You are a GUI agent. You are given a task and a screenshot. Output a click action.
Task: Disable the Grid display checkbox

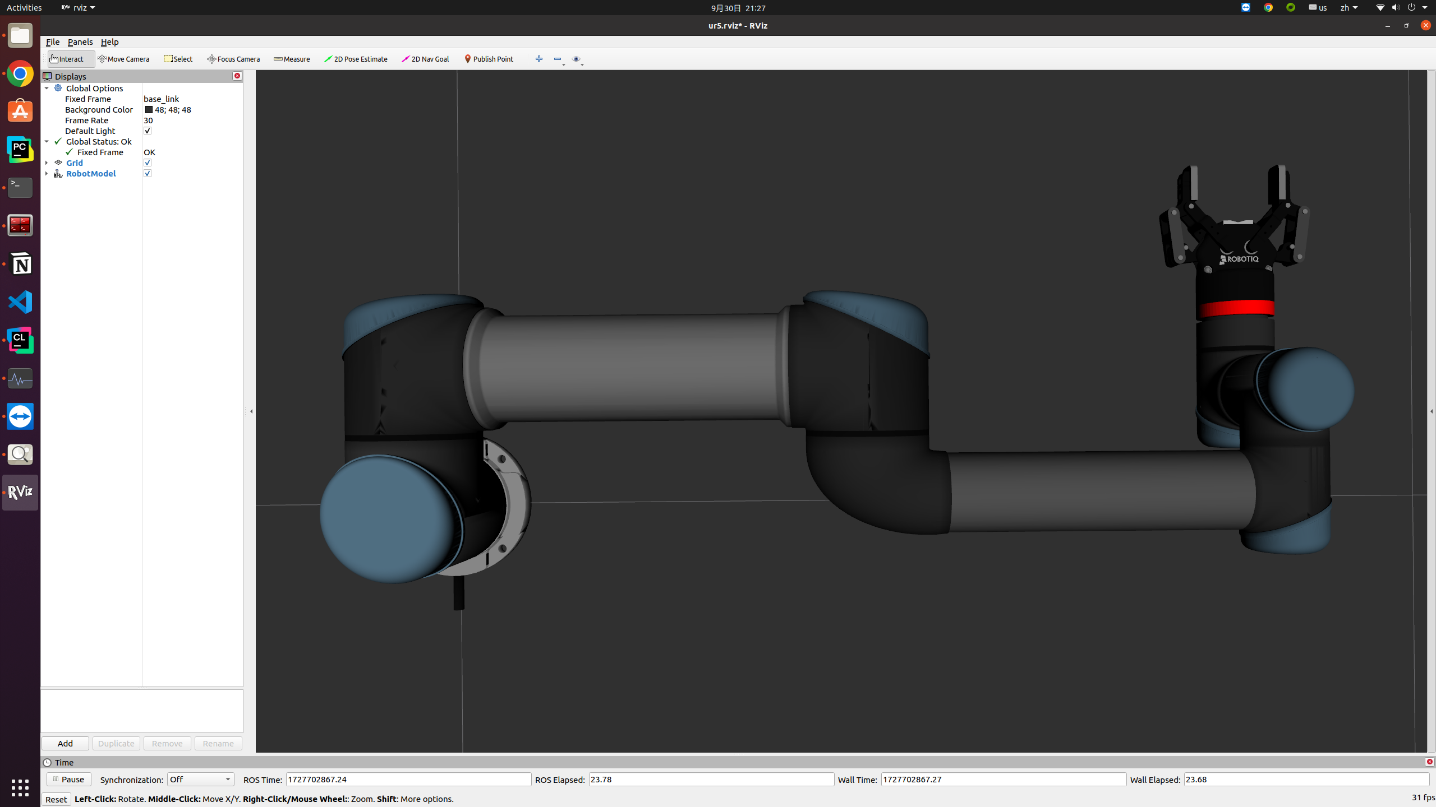(148, 163)
